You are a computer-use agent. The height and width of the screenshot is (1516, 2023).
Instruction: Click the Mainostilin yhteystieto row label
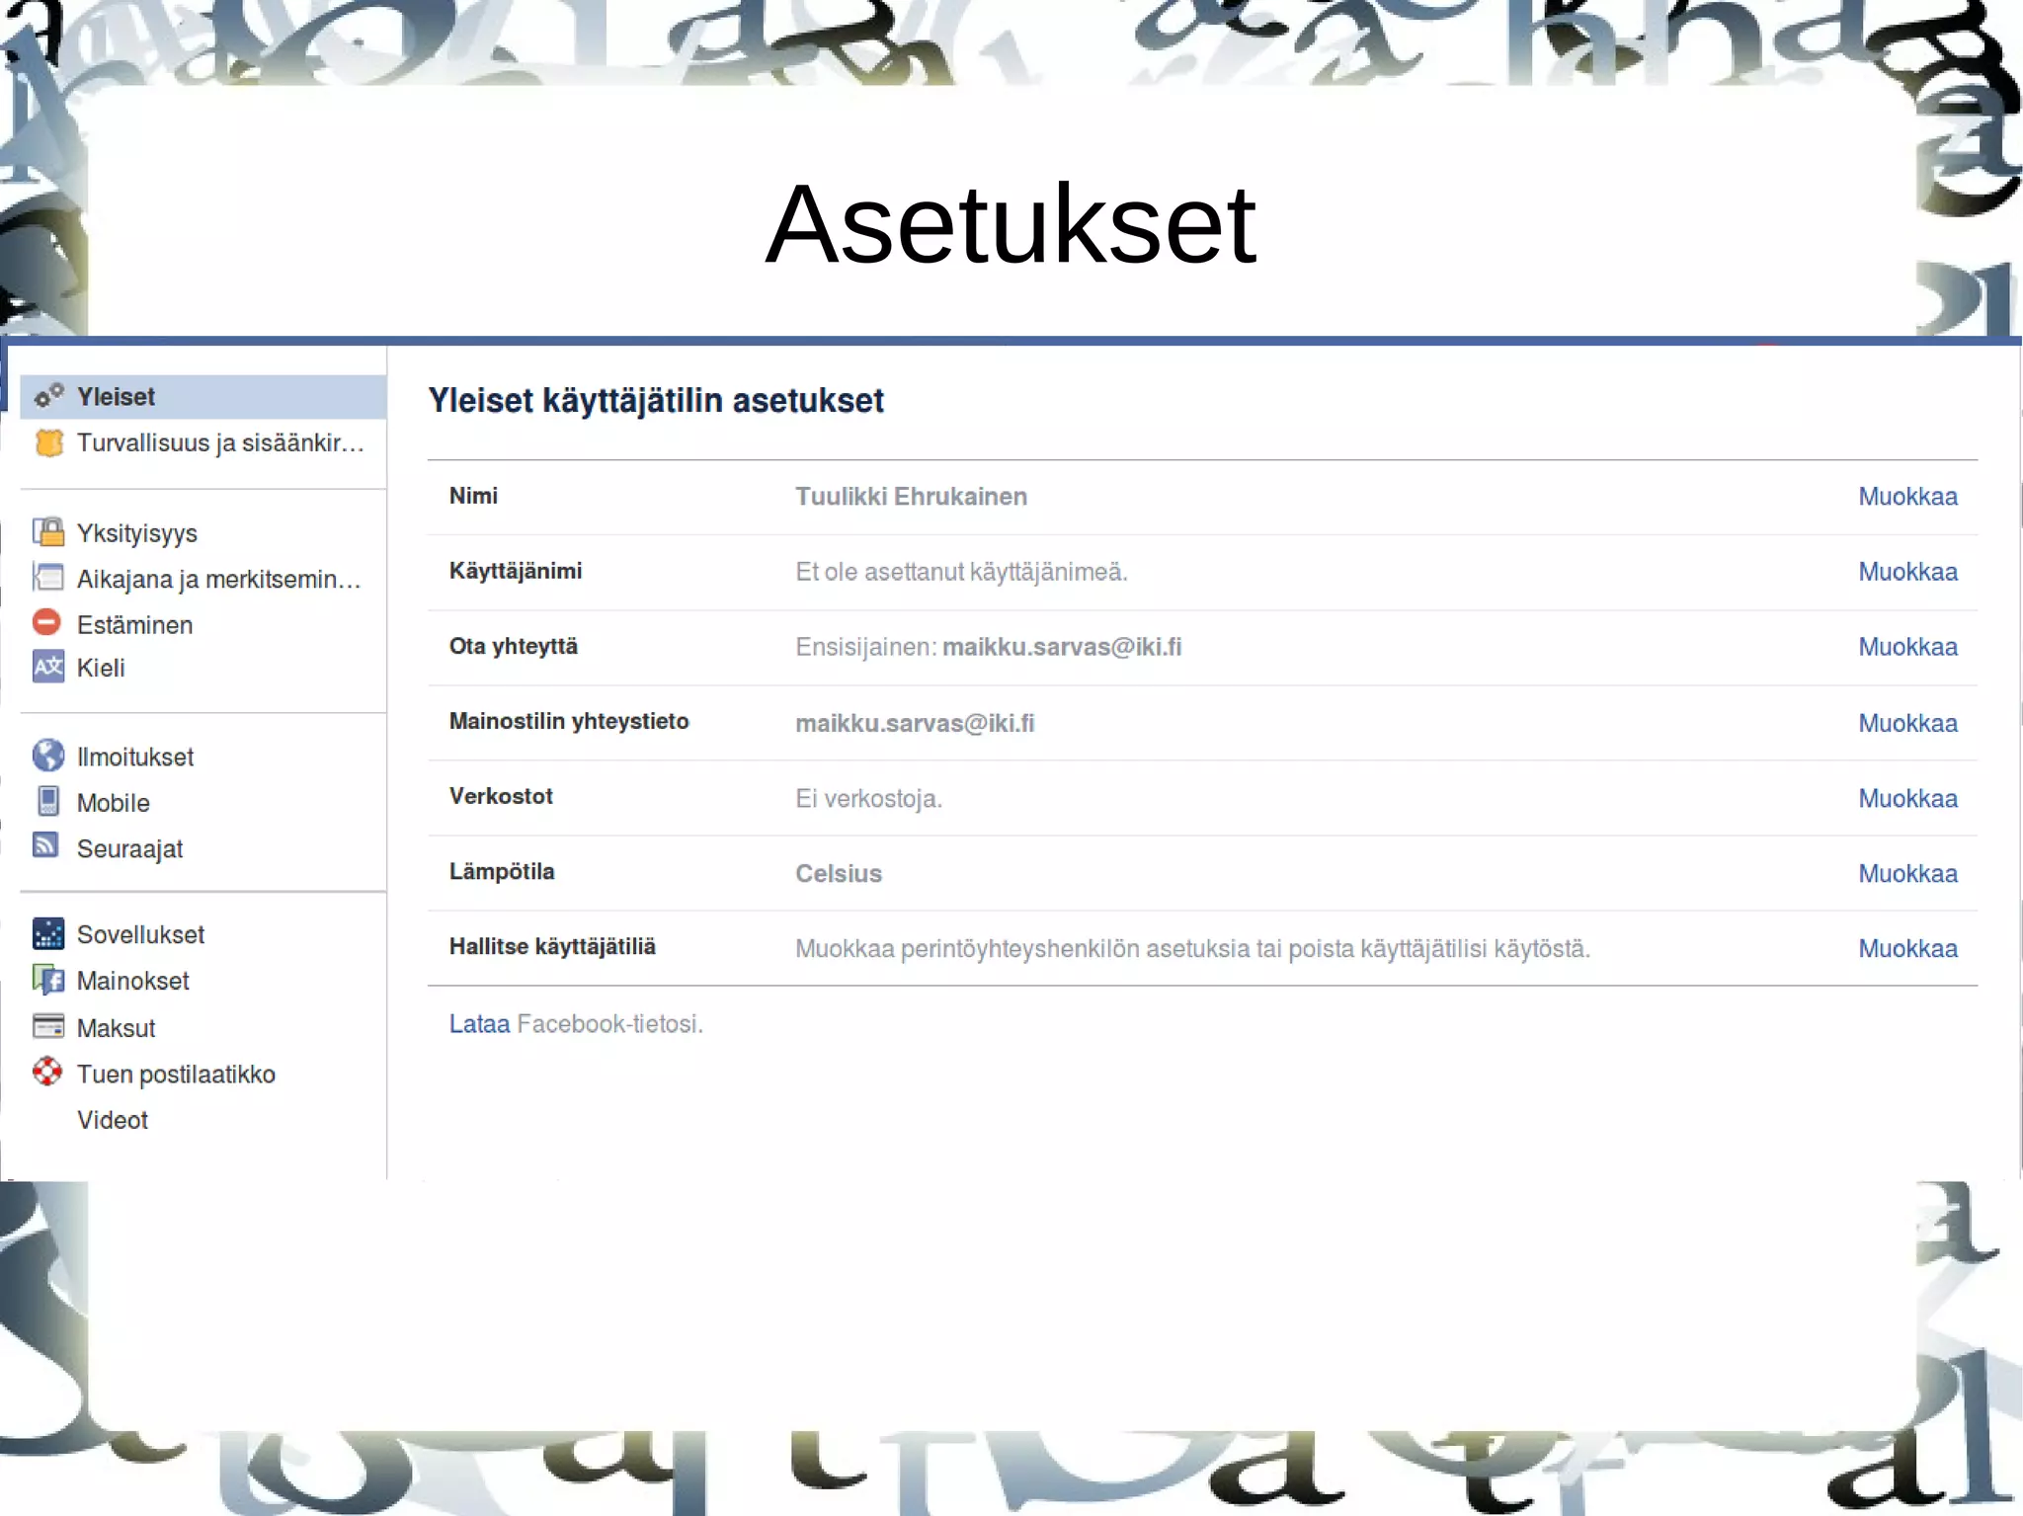pyautogui.click(x=569, y=721)
